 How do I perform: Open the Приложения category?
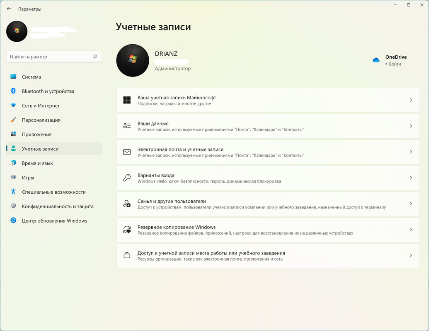coord(54,134)
